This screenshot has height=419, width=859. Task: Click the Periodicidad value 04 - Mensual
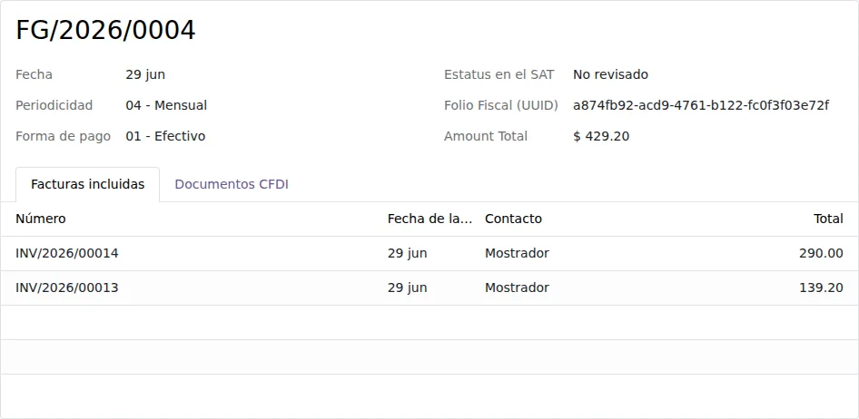(166, 105)
